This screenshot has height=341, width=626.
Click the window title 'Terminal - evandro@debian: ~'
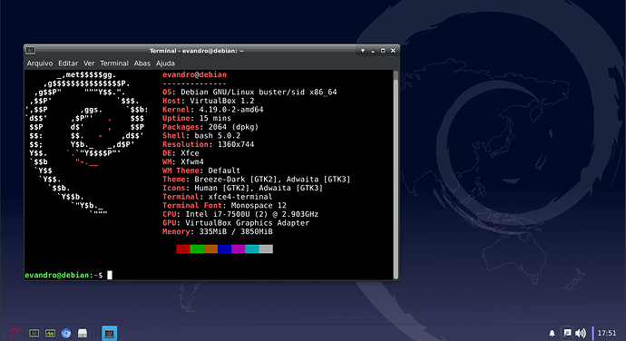click(197, 51)
